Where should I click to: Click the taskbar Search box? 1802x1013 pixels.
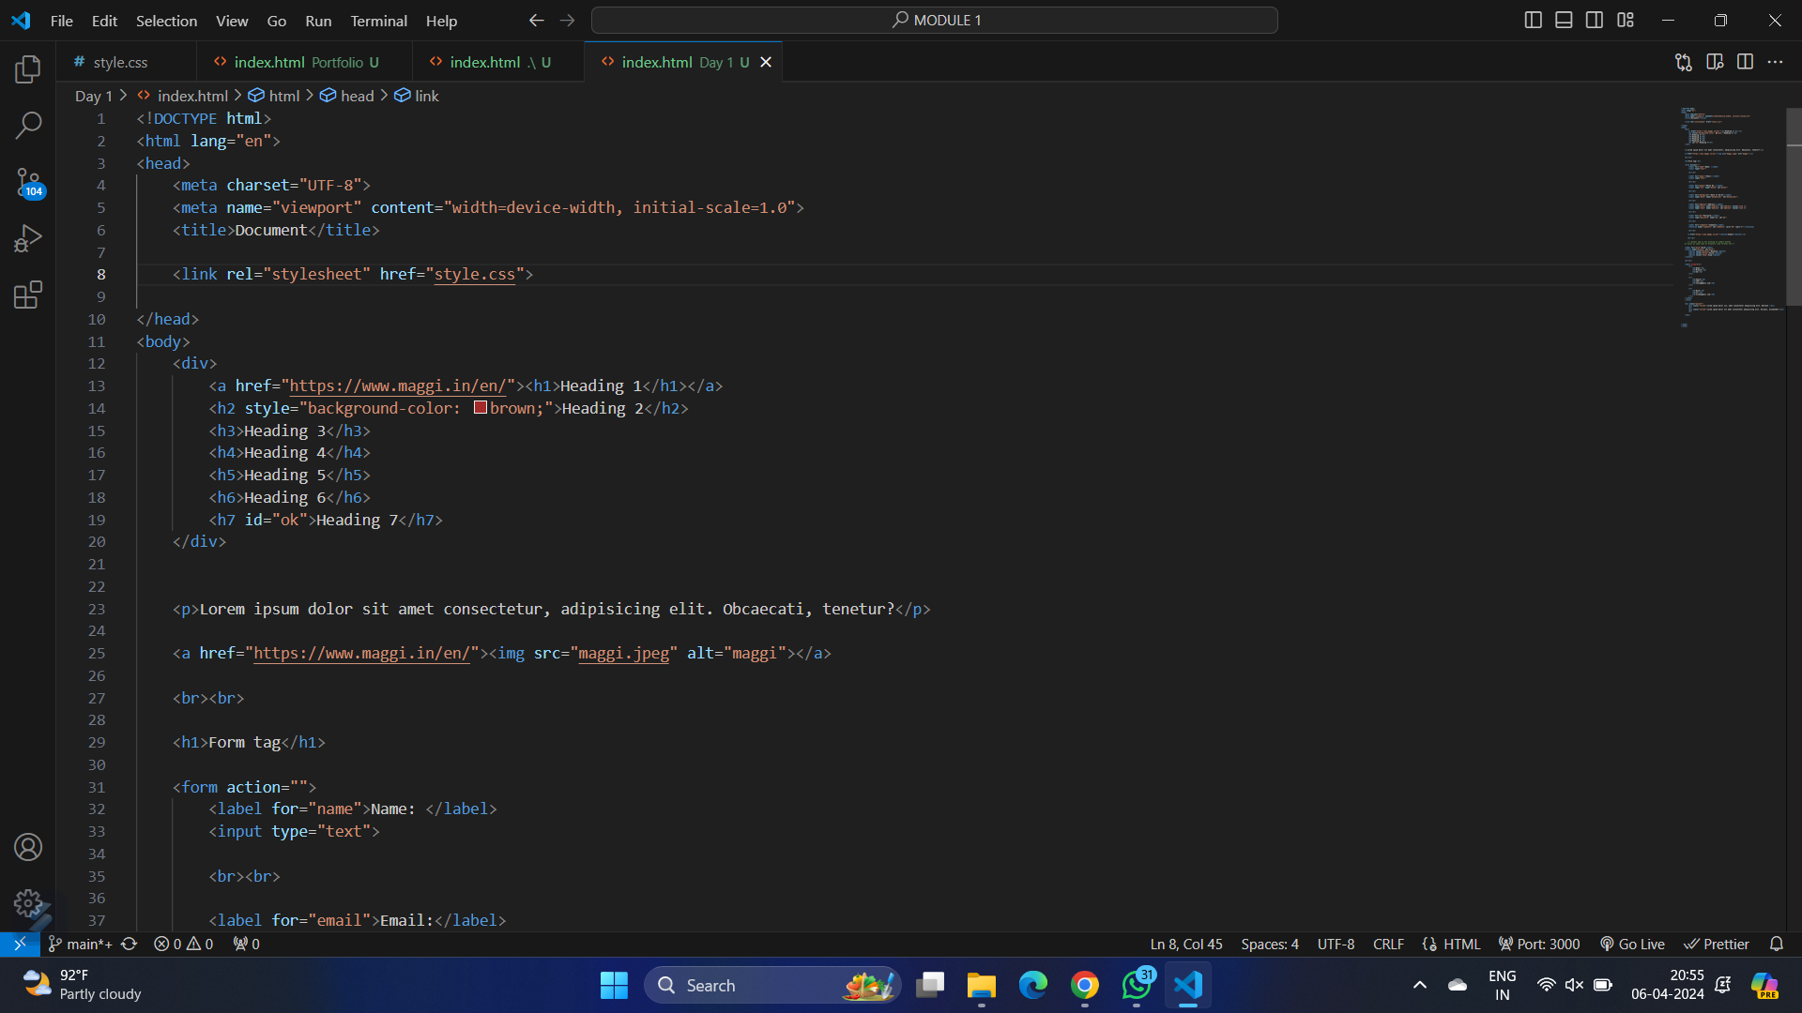tap(773, 985)
